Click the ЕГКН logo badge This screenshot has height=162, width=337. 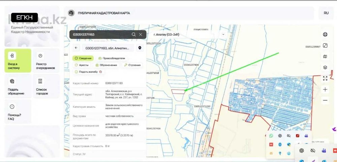click(x=24, y=18)
